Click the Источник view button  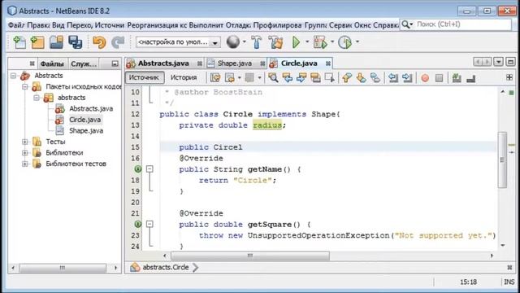point(145,77)
